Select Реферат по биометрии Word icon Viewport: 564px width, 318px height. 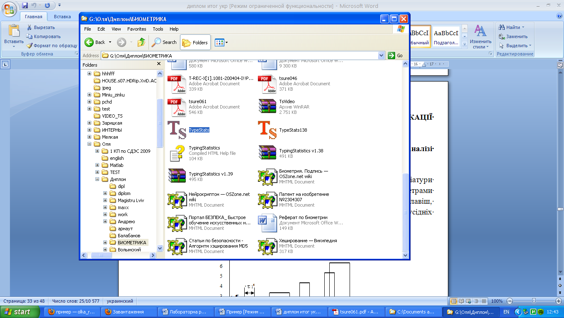[267, 223]
